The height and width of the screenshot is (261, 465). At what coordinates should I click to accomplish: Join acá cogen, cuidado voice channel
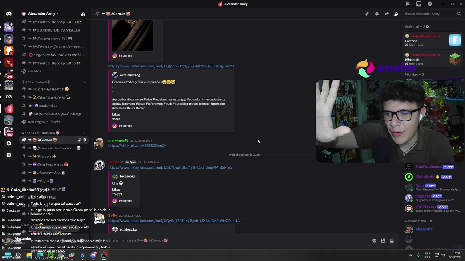(54, 122)
